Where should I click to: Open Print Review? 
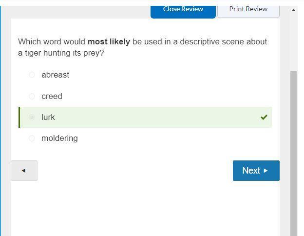[x=248, y=9]
